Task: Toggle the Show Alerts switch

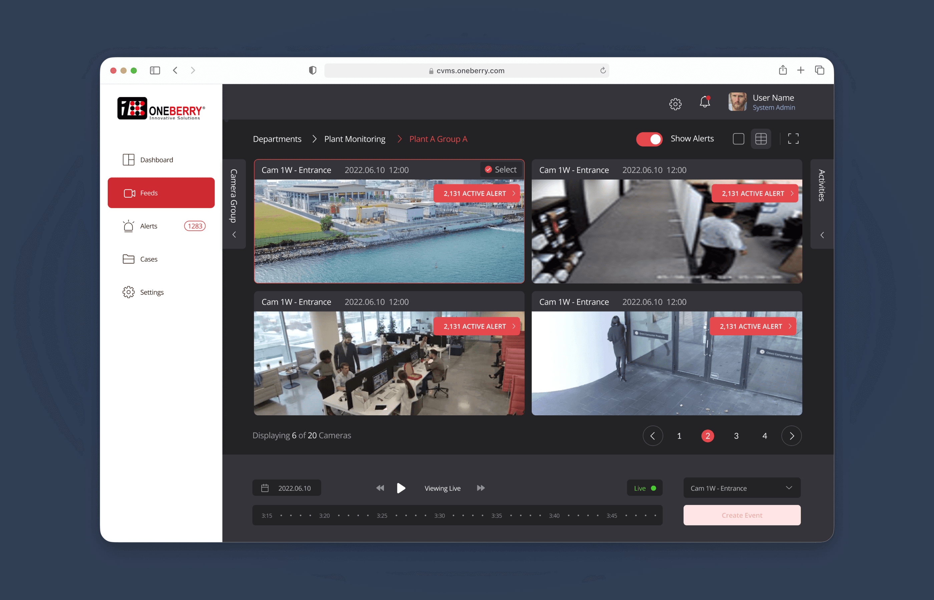Action: coord(649,139)
